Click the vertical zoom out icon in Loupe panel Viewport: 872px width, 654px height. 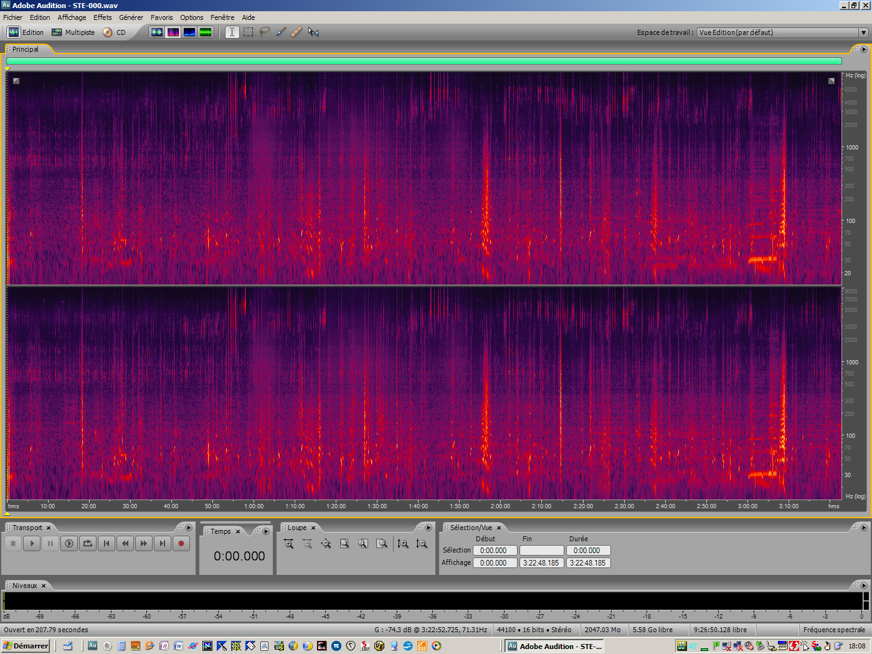pos(422,543)
